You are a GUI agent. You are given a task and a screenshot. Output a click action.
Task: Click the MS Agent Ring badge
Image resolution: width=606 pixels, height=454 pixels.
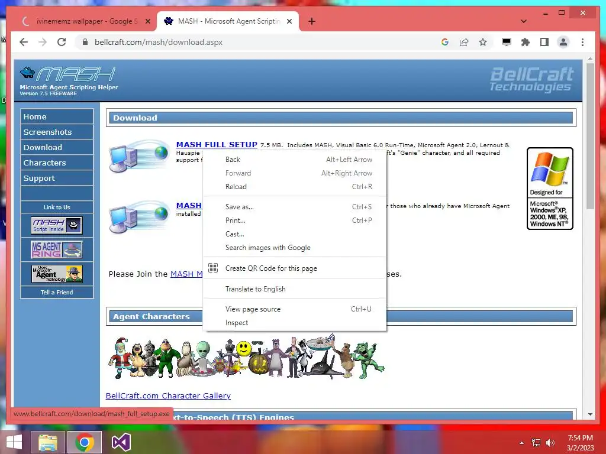click(57, 249)
